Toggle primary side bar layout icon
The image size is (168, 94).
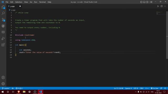(x=141, y=2)
